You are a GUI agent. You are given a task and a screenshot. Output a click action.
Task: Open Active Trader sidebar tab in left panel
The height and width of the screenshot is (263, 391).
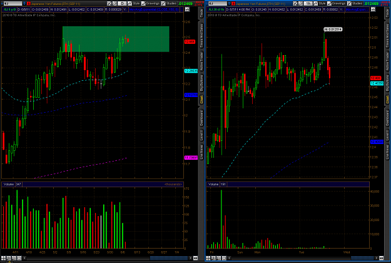click(x=201, y=61)
